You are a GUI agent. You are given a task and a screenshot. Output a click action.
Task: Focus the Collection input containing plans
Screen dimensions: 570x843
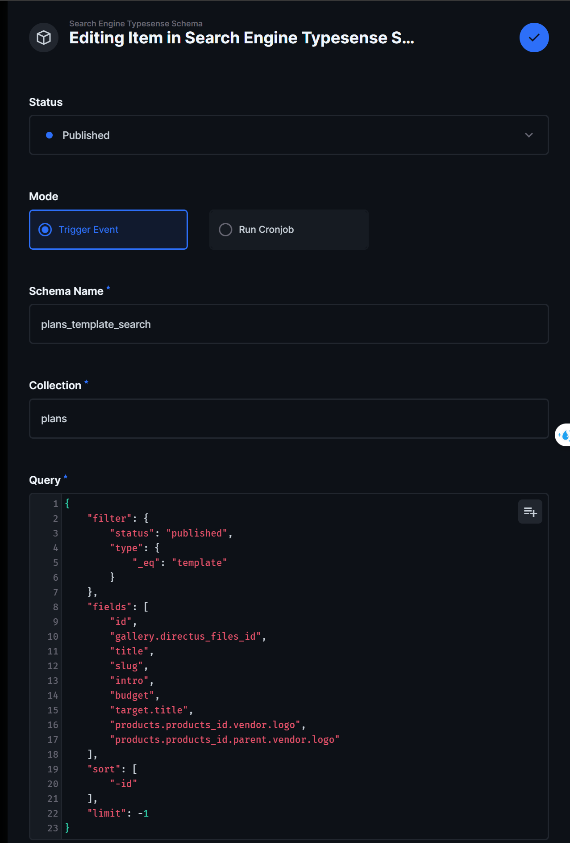[288, 419]
